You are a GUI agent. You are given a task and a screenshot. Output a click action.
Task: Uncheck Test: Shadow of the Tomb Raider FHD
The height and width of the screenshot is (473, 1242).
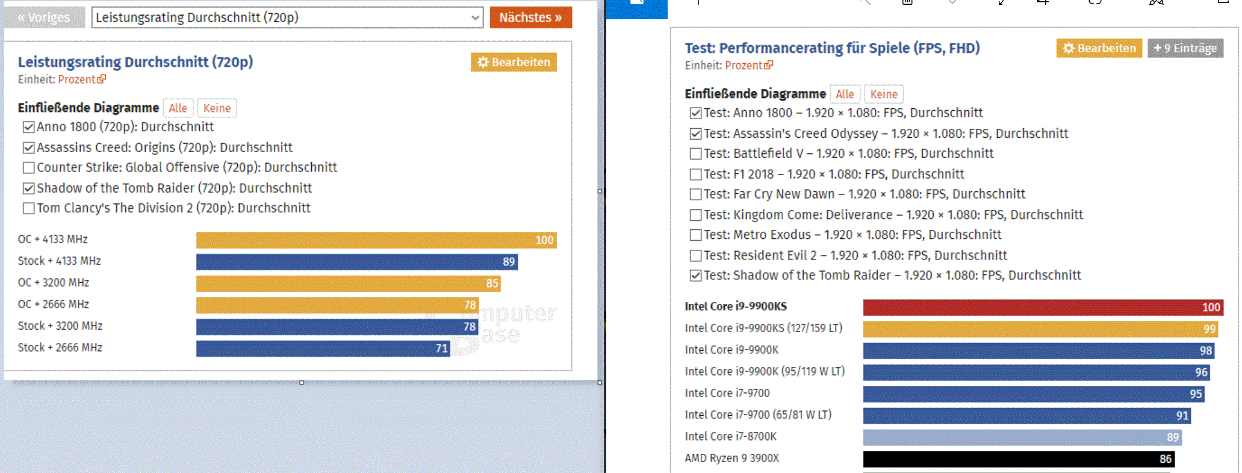pos(695,276)
